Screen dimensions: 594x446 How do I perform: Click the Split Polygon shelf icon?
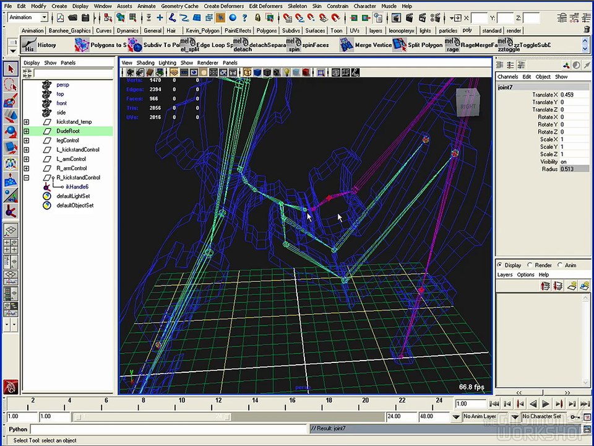(399, 45)
